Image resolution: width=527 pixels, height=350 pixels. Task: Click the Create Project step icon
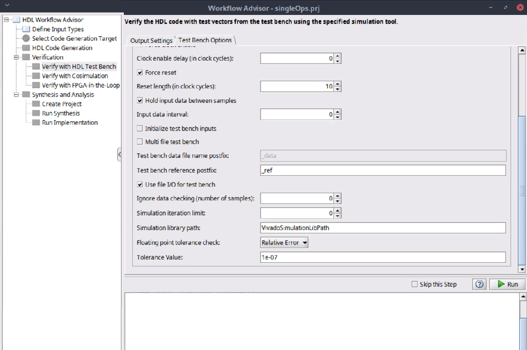point(36,104)
